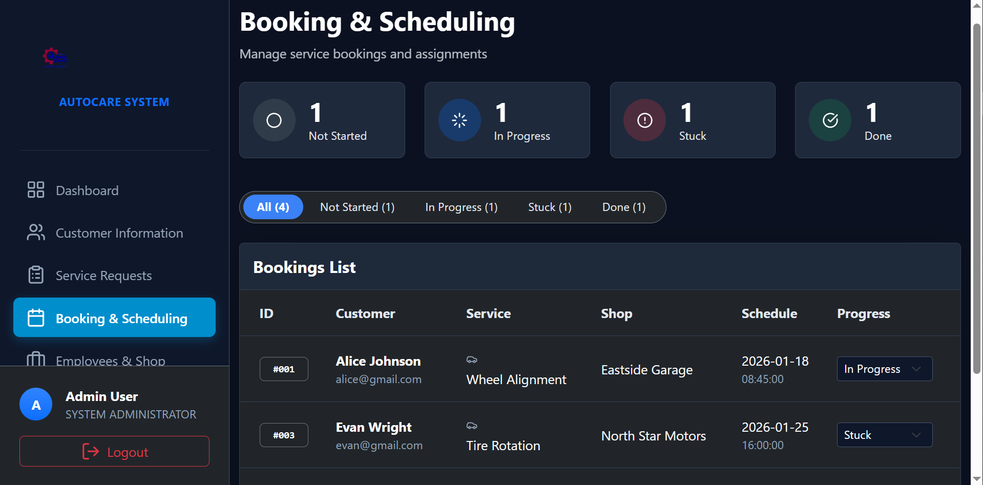The width and height of the screenshot is (983, 485).
Task: Click the ID column header
Action: point(266,313)
